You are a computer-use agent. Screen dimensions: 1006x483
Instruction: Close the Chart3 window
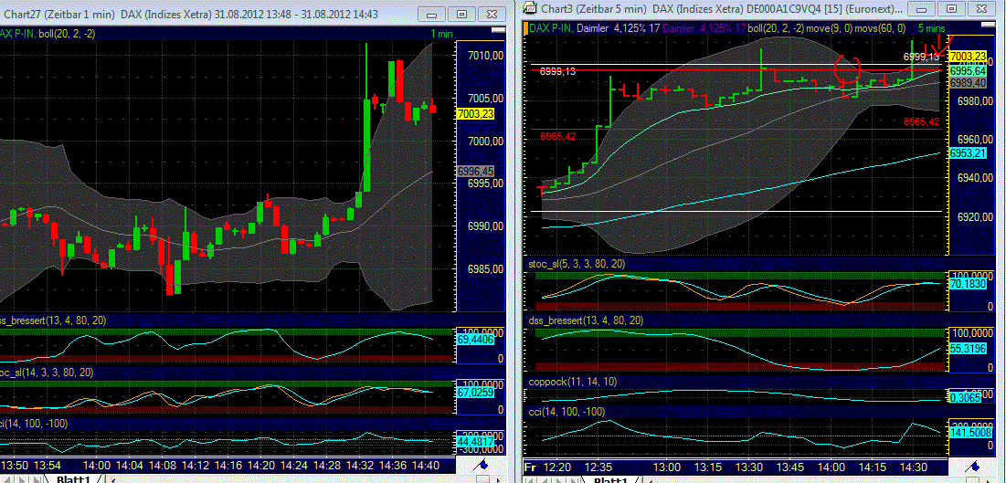pyautogui.click(x=980, y=8)
